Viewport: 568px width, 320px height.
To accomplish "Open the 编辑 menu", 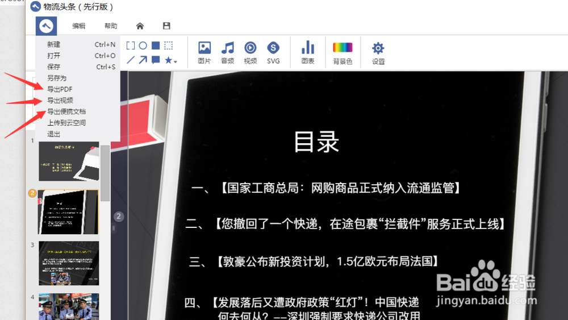I will [x=78, y=26].
